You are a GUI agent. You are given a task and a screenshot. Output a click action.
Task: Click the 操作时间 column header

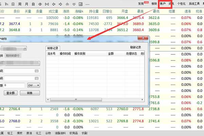tap(65, 53)
